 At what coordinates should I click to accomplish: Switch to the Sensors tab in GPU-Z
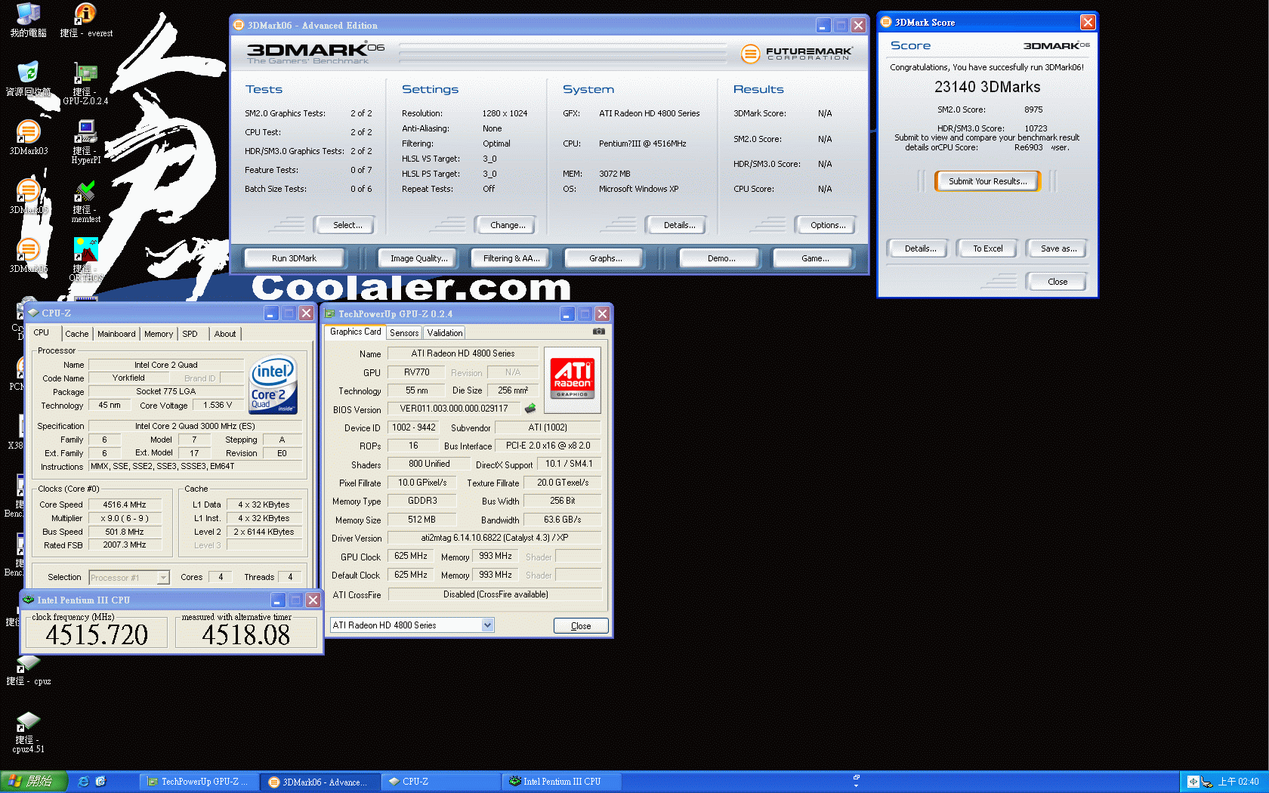coord(404,333)
